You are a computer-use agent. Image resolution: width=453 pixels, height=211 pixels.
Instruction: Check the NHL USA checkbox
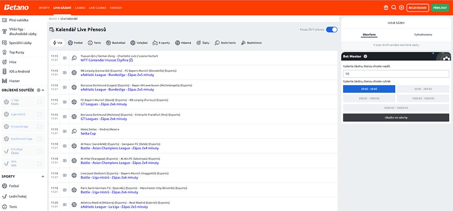[39, 163]
